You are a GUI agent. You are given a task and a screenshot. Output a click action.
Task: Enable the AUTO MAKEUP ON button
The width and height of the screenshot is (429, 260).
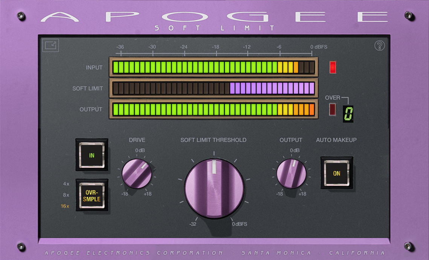336,173
